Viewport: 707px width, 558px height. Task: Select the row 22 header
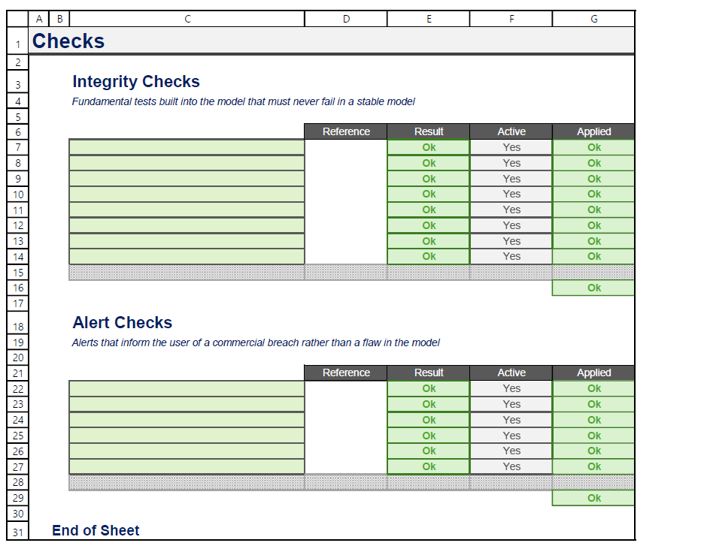tap(17, 388)
